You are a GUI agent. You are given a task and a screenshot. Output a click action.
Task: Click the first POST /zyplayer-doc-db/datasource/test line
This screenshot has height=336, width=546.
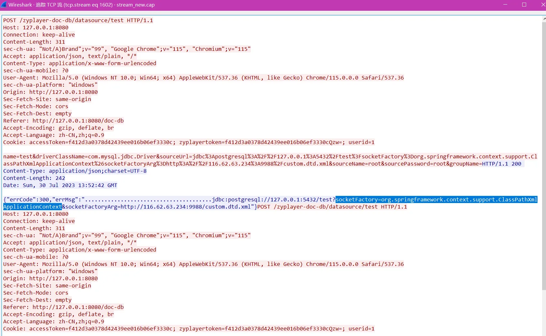pos(78,20)
